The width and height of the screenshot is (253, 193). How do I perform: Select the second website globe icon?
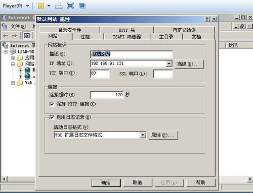(x=27, y=77)
